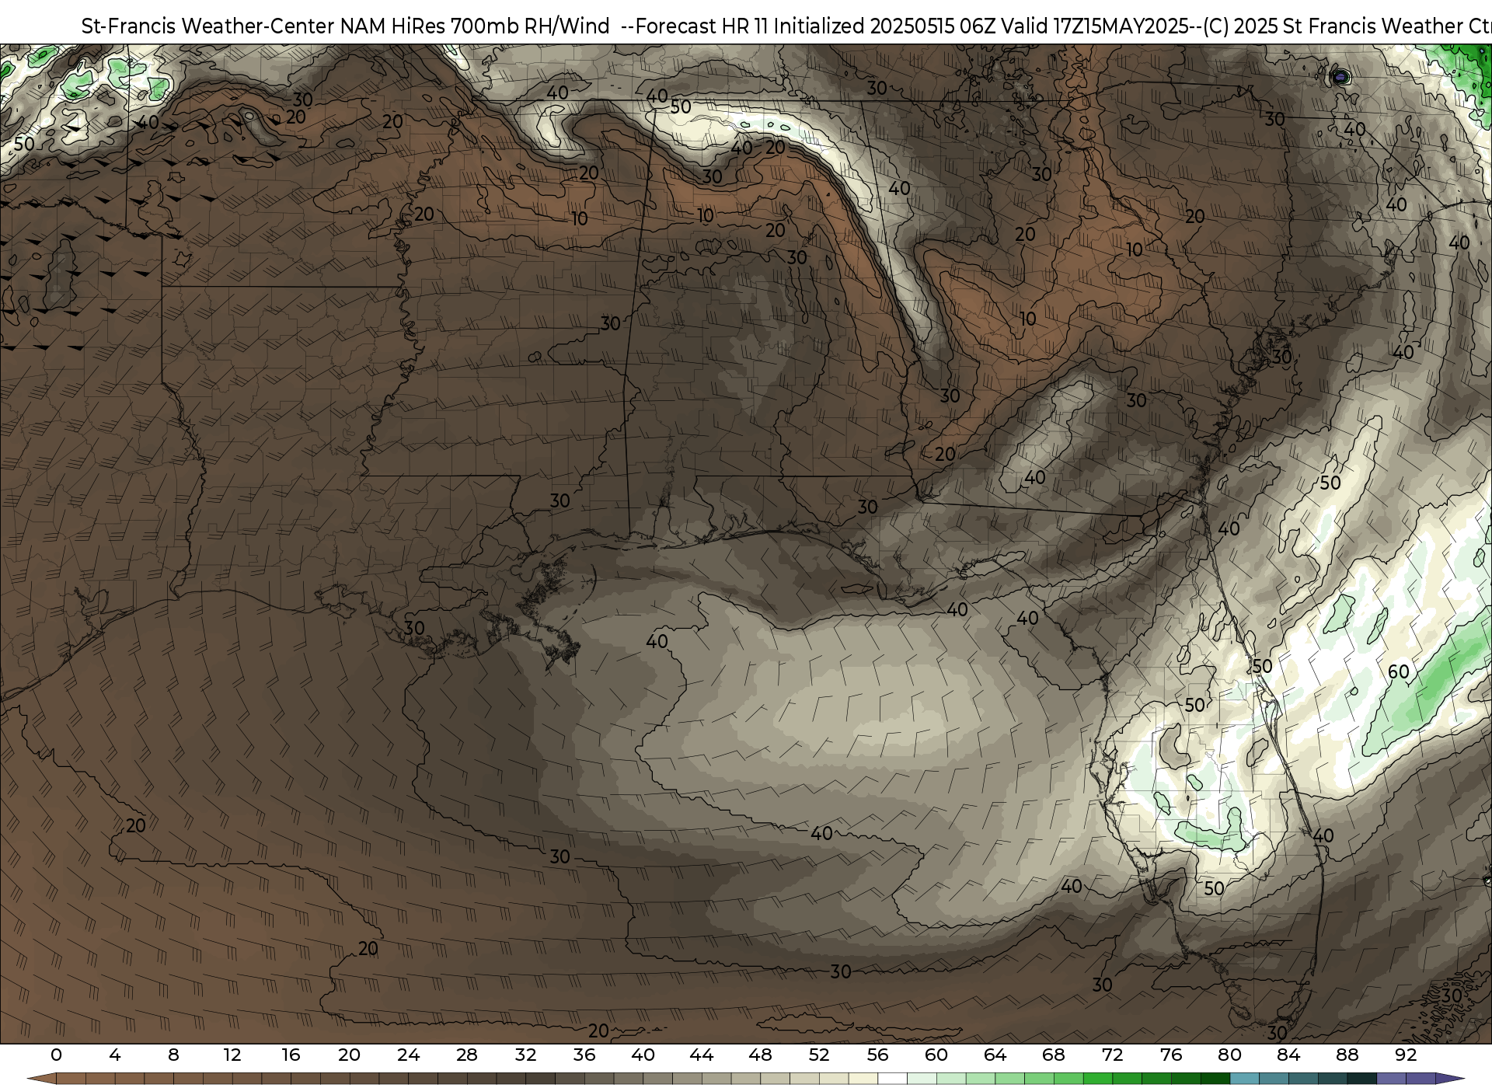Click "700mb RH/Wind" in the title
Screen dimensions: 1492x1088
[529, 26]
